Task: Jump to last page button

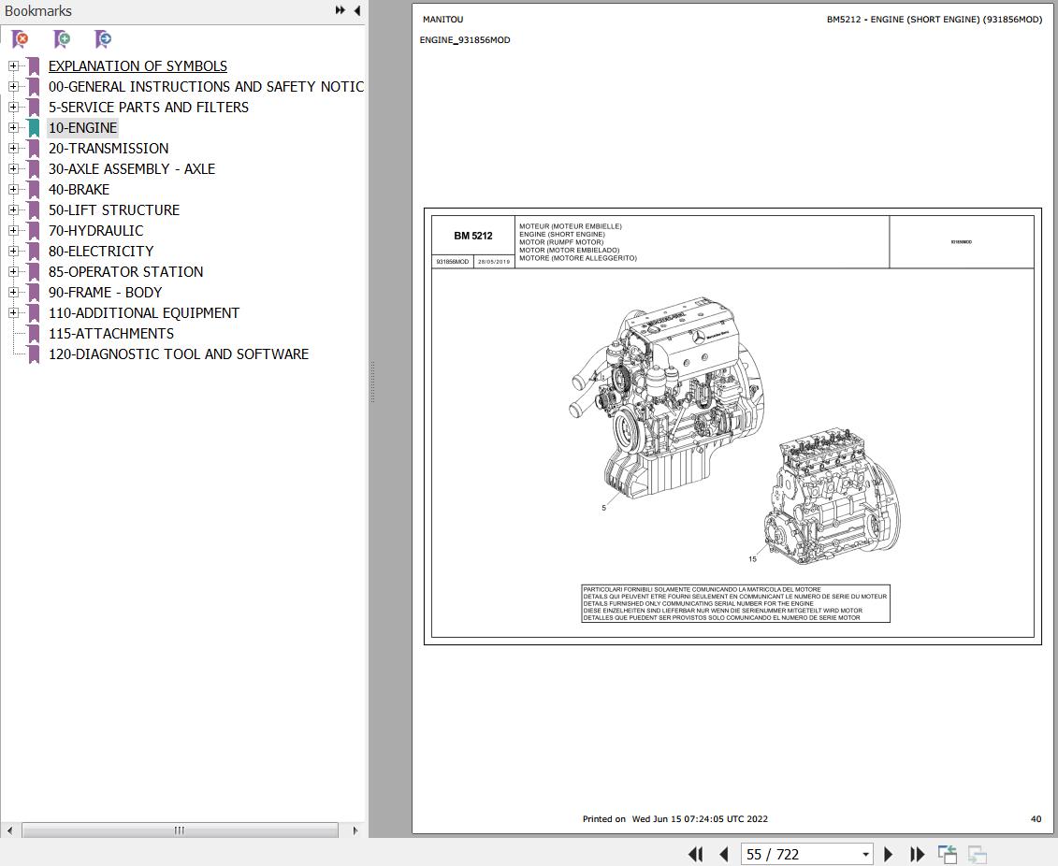Action: (917, 855)
